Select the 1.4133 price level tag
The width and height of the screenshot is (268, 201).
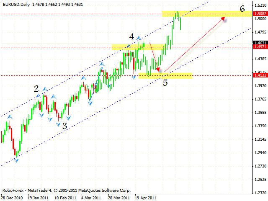[258, 75]
